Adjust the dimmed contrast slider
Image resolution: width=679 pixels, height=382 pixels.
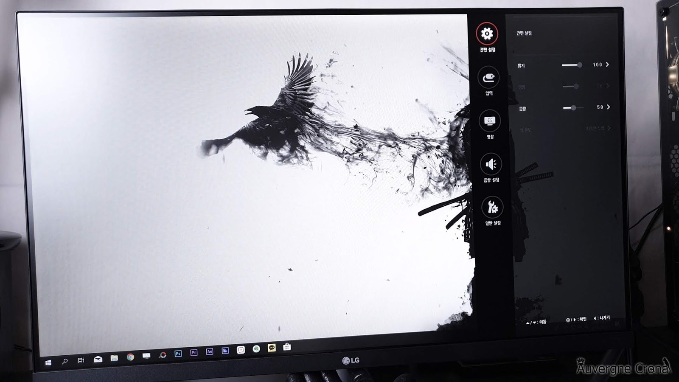point(572,87)
